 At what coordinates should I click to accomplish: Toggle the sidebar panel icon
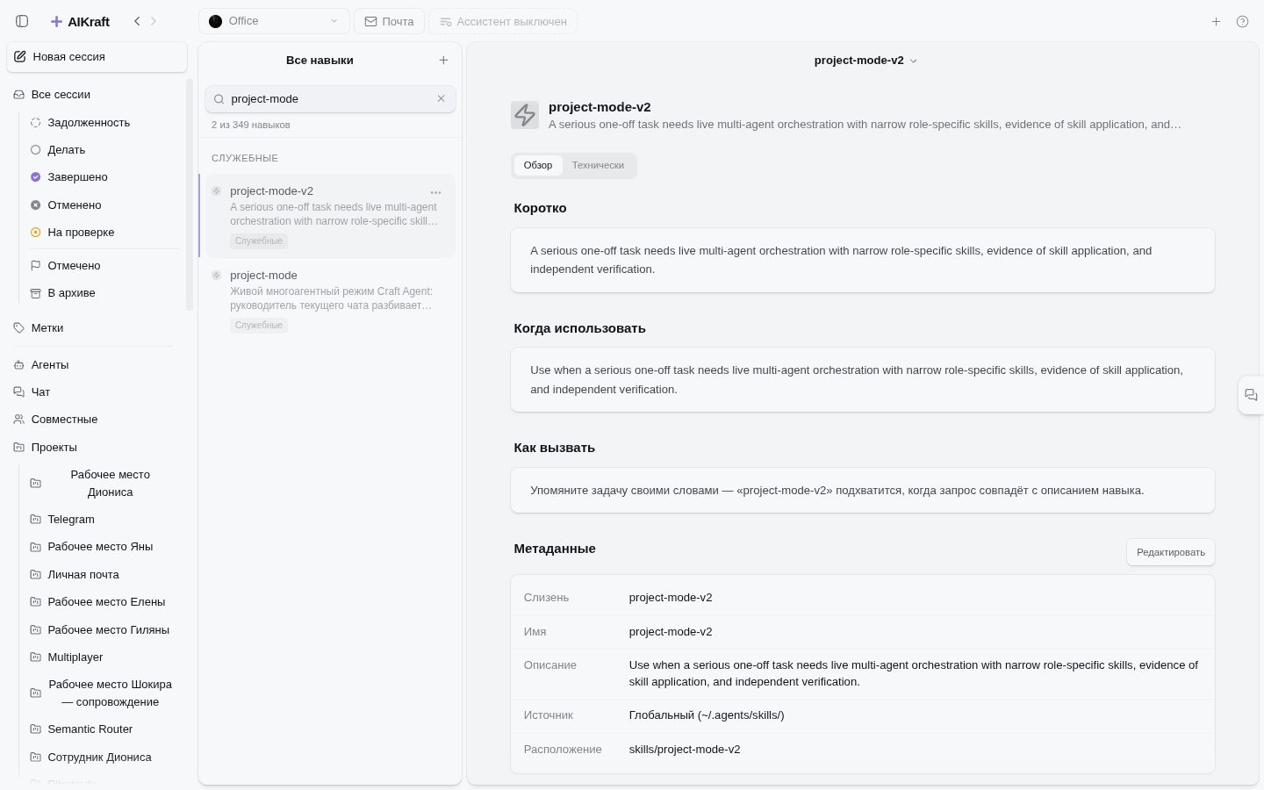(22, 21)
